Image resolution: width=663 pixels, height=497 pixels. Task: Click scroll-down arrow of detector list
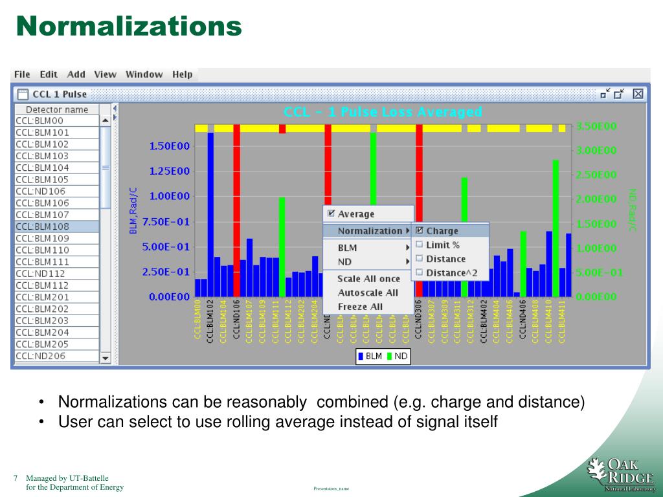point(106,358)
